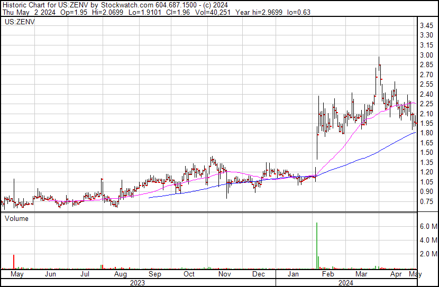Click the Nov month label on timeline

[x=225, y=275]
